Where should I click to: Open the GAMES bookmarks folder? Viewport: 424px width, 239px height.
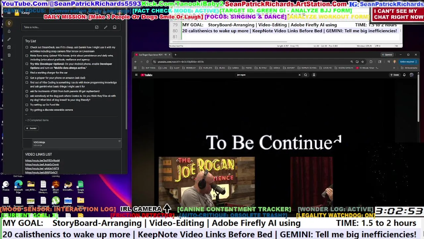point(234,68)
